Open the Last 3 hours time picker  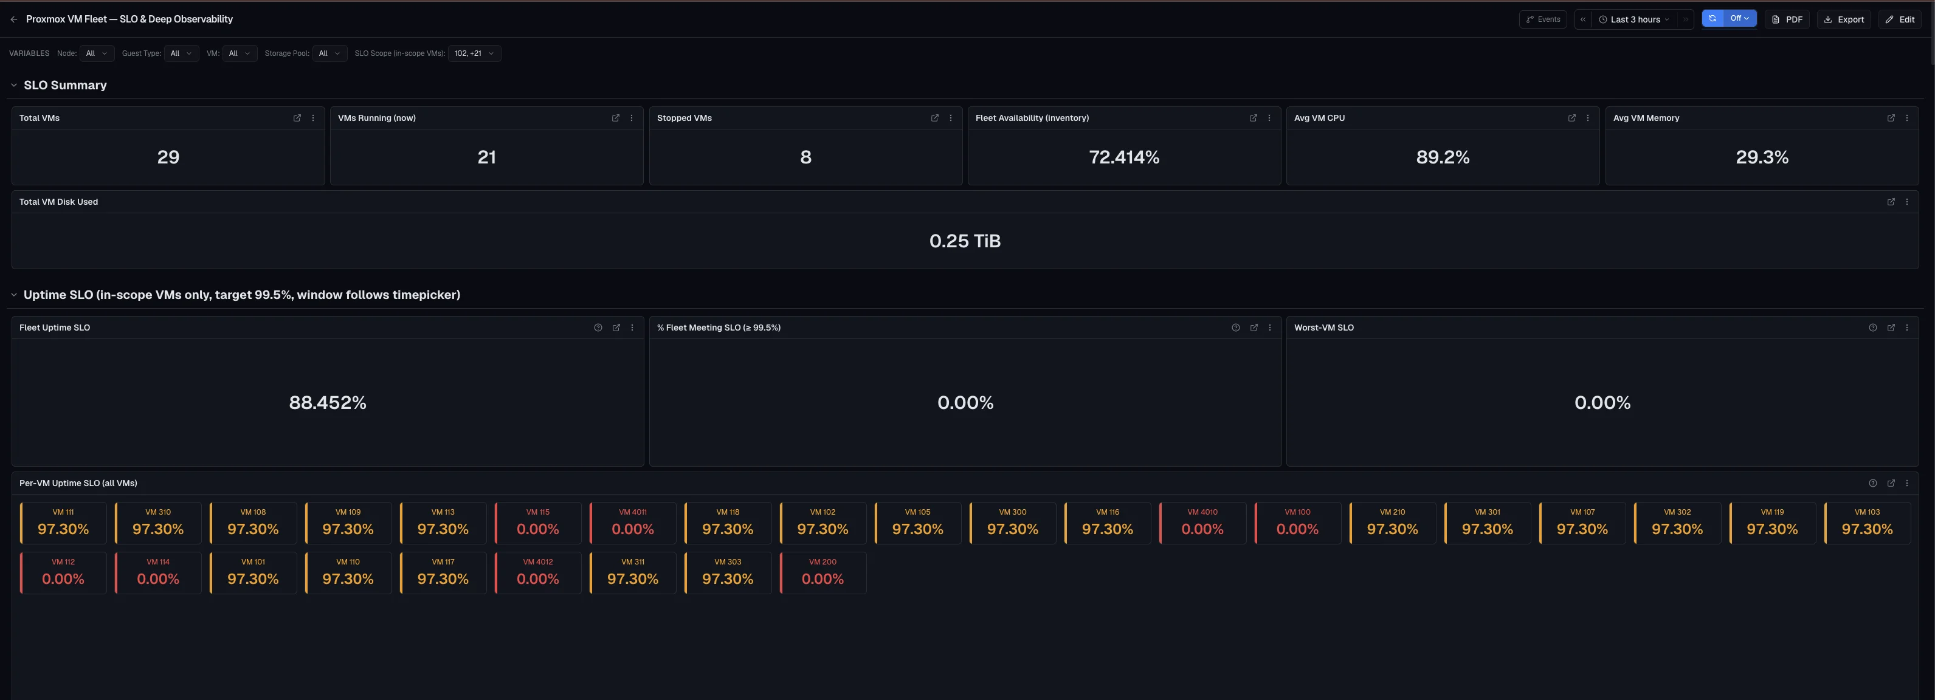[1635, 19]
